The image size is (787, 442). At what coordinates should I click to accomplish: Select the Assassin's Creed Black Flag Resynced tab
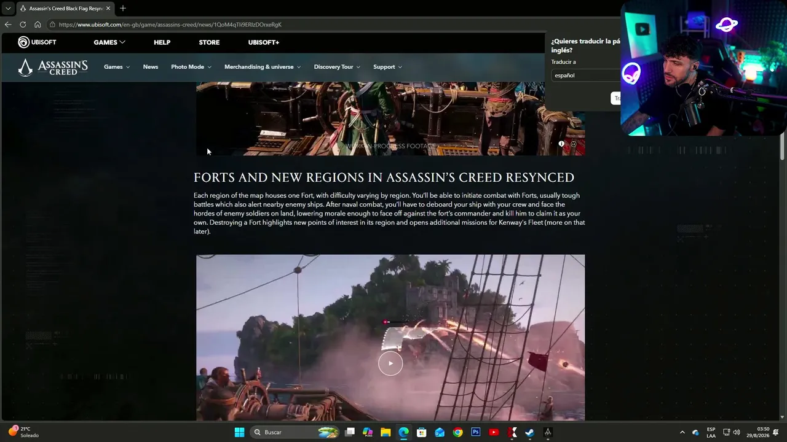[x=65, y=9]
